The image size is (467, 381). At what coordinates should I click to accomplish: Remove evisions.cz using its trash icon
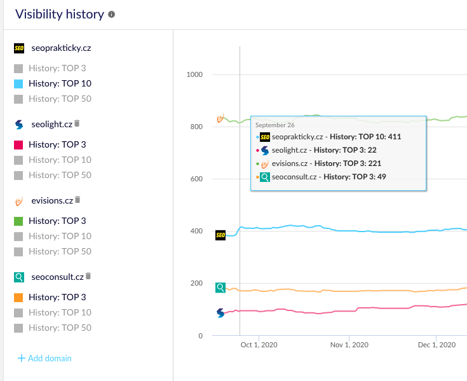coord(78,200)
